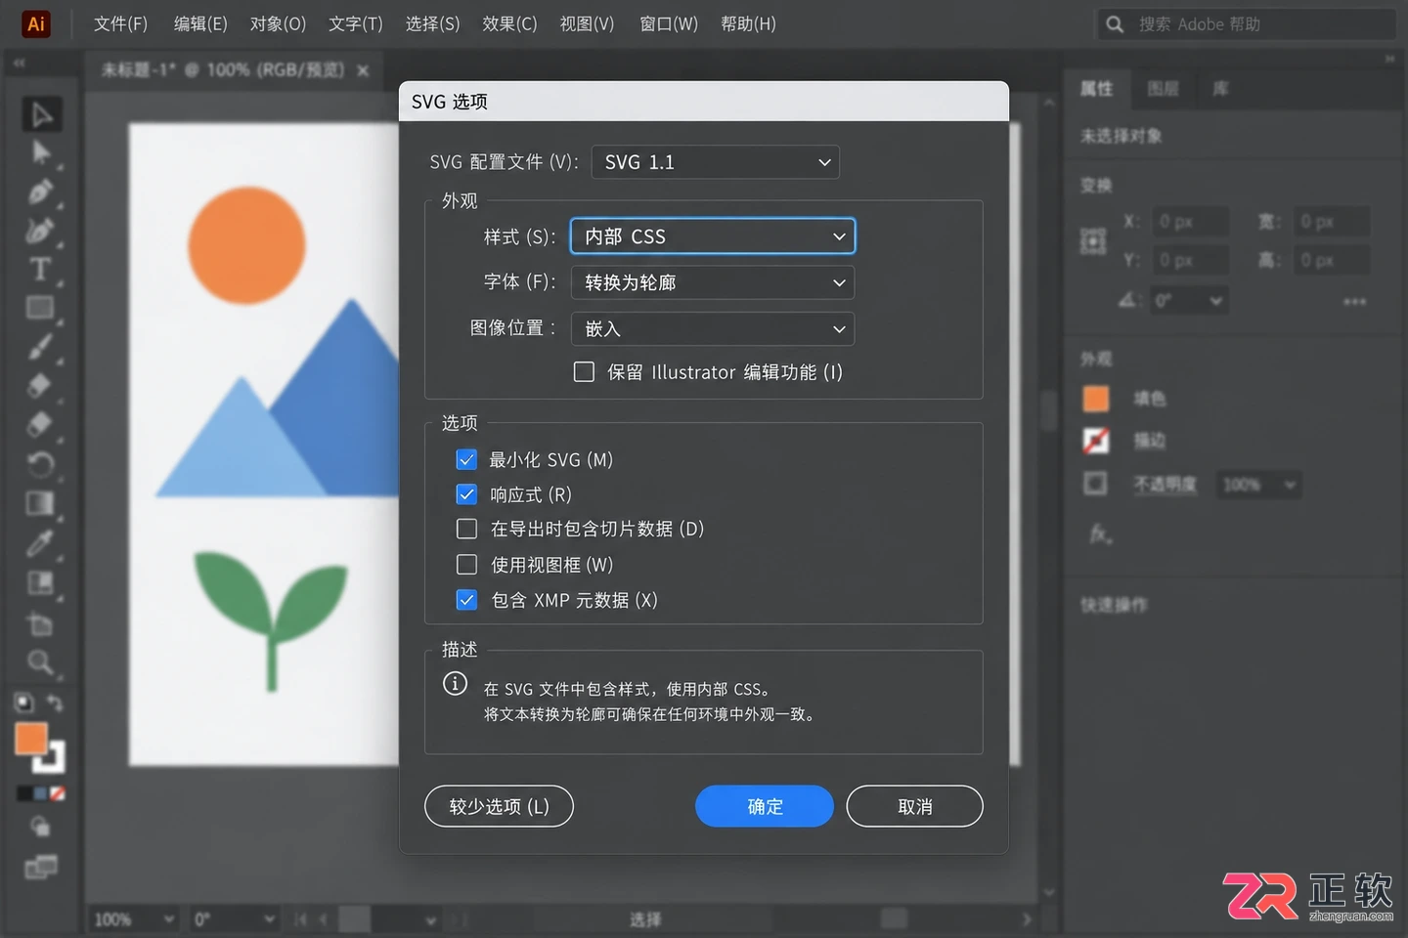
Task: Open the zoom level dropdown in status bar
Action: pos(134,919)
